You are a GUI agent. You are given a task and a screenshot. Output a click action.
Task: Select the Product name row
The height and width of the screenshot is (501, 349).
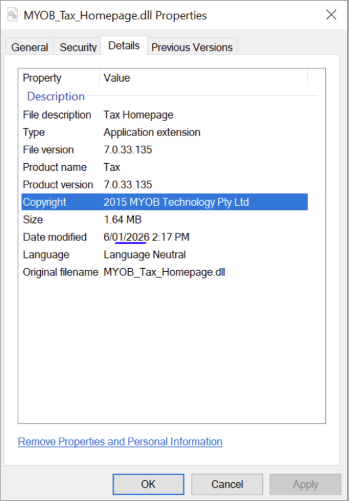(164, 167)
